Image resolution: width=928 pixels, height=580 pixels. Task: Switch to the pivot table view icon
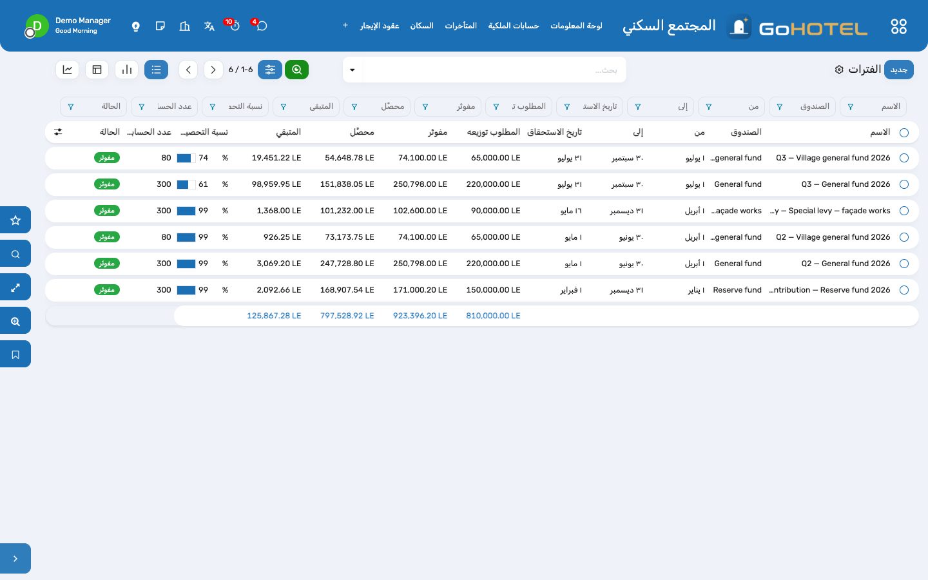click(97, 70)
